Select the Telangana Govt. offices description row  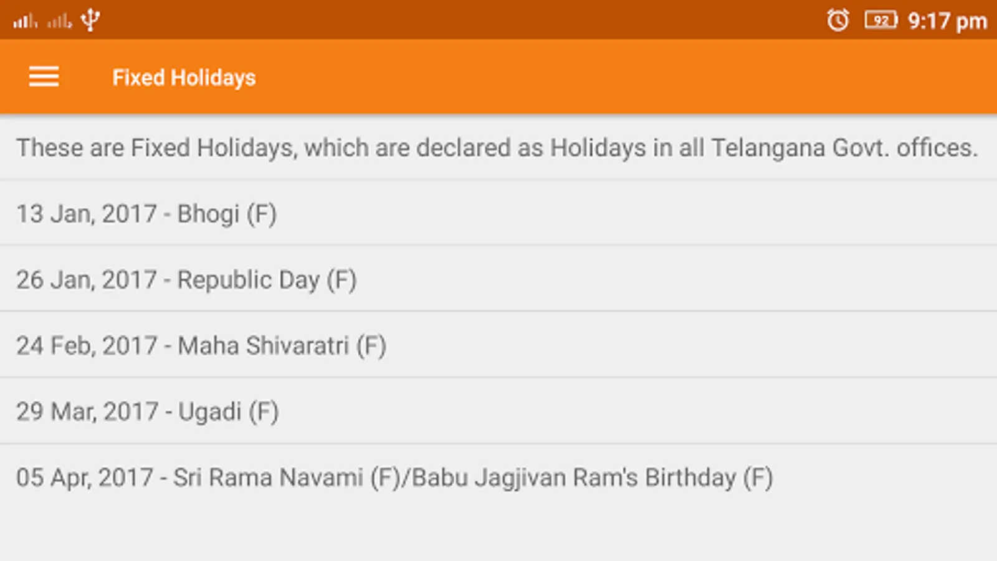(x=497, y=148)
